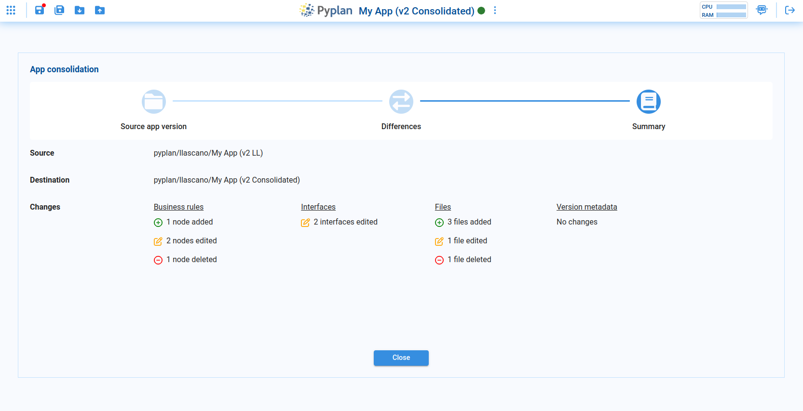Go to Source app version step
This screenshot has width=803, height=411.
(154, 102)
